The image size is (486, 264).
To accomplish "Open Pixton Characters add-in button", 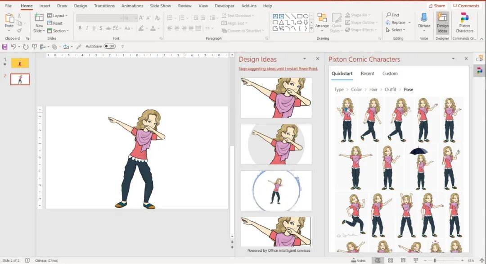I will [464, 23].
